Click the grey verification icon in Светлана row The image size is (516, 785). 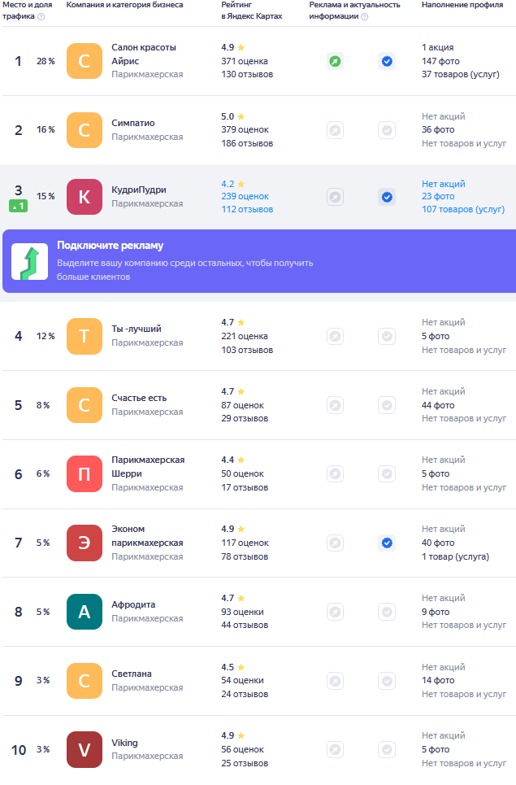pos(387,681)
